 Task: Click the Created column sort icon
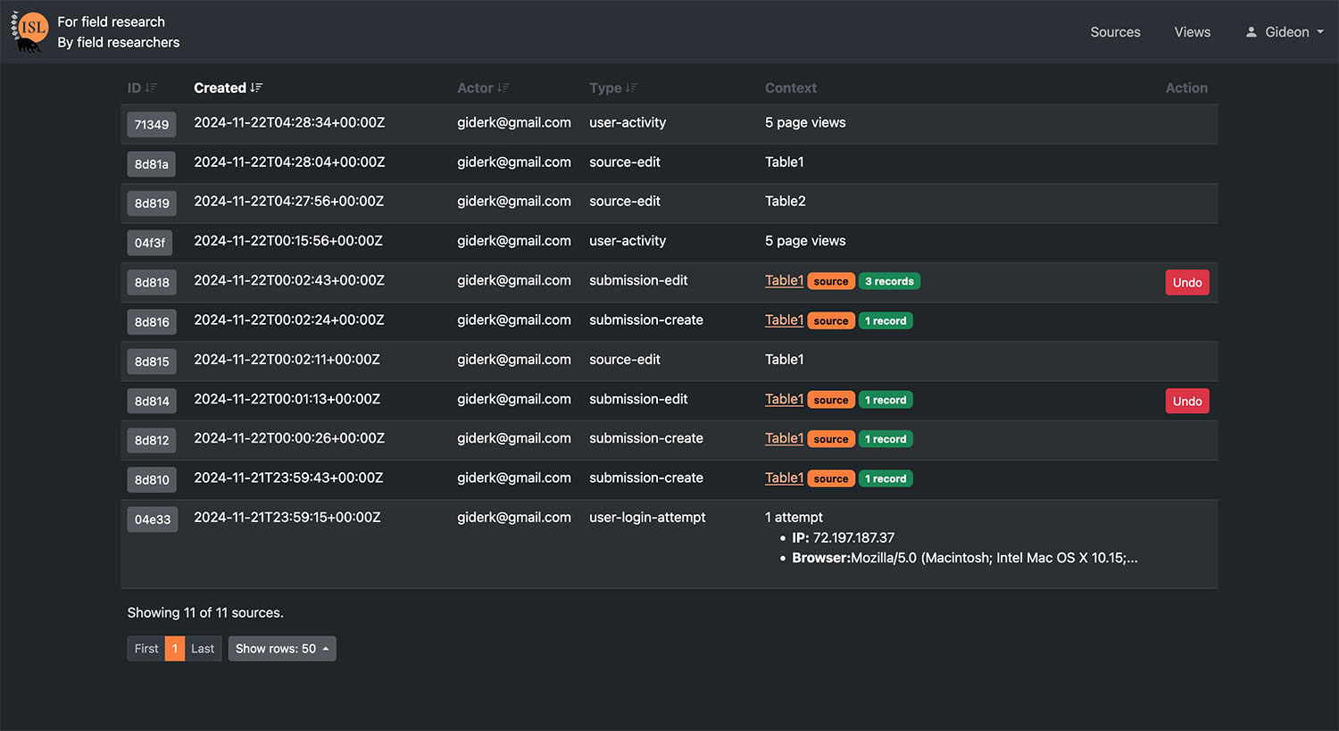pos(257,87)
